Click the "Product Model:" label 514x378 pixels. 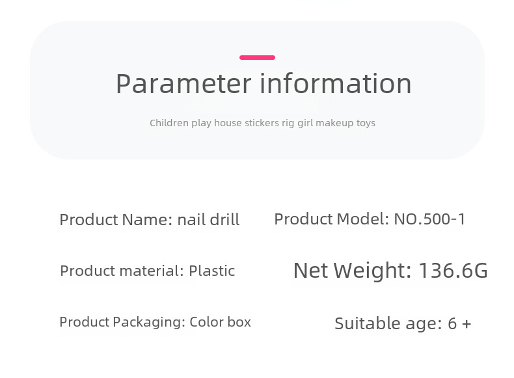click(331, 219)
